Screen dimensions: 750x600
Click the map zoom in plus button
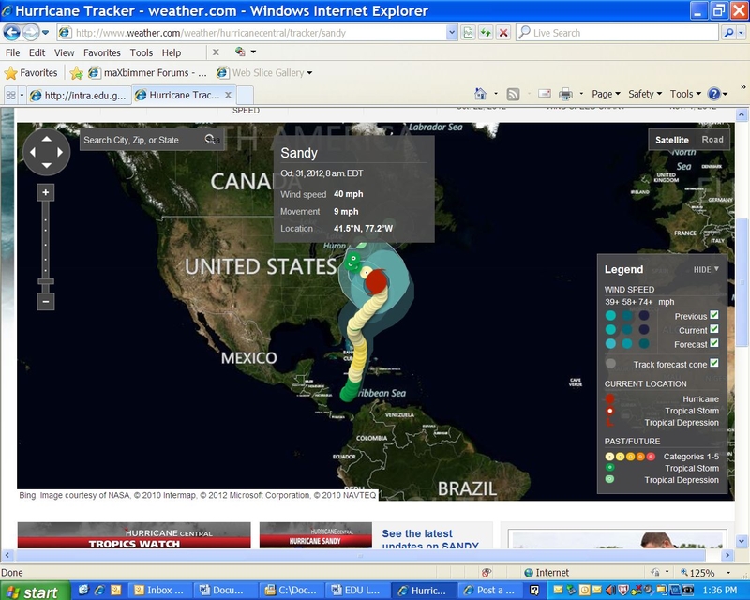point(45,192)
